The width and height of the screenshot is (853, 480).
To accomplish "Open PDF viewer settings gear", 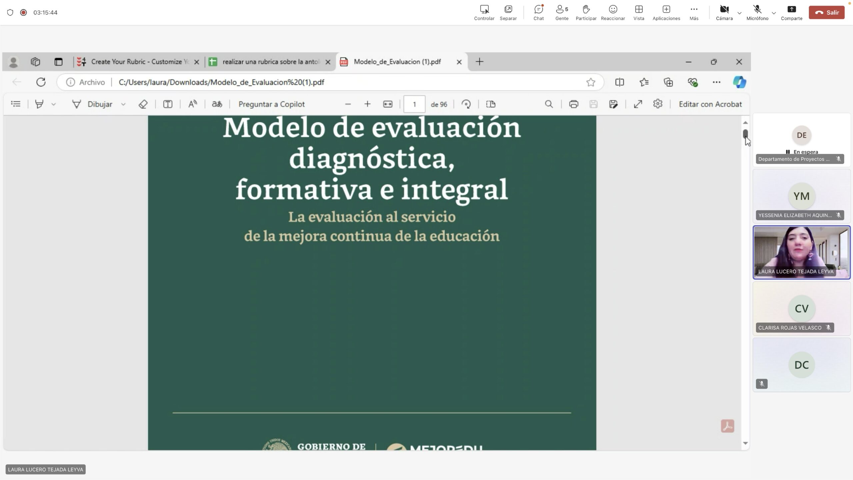I will pos(658,104).
